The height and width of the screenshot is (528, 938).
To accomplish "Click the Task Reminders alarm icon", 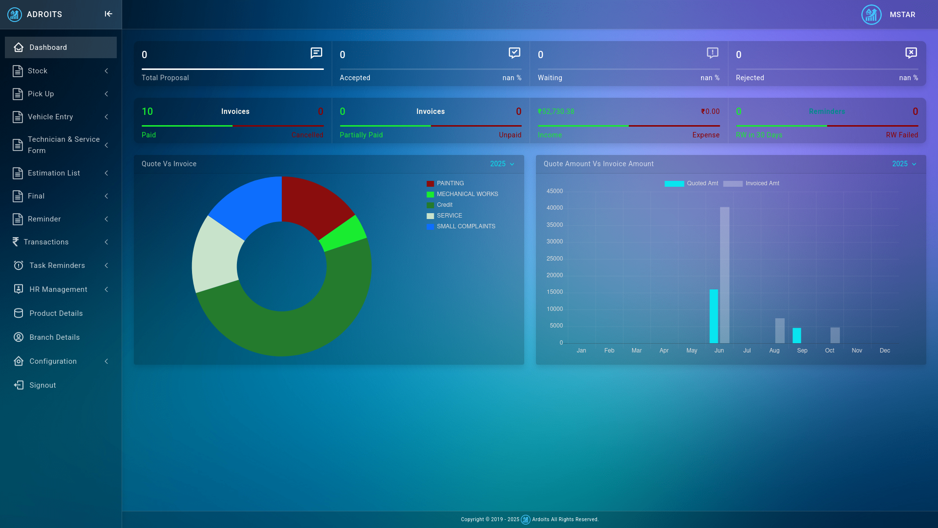I will click(19, 265).
